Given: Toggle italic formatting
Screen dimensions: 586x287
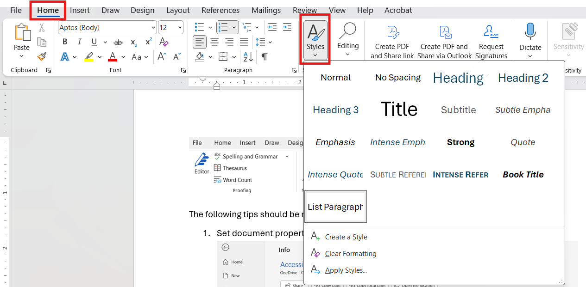Looking at the screenshot, I should (79, 42).
